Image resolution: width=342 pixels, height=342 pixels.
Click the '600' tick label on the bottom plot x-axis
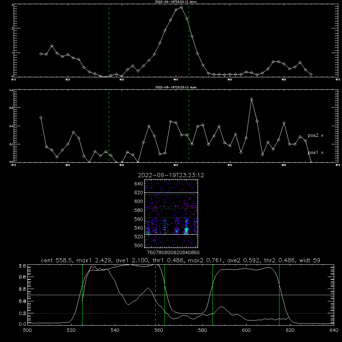[x=247, y=330]
